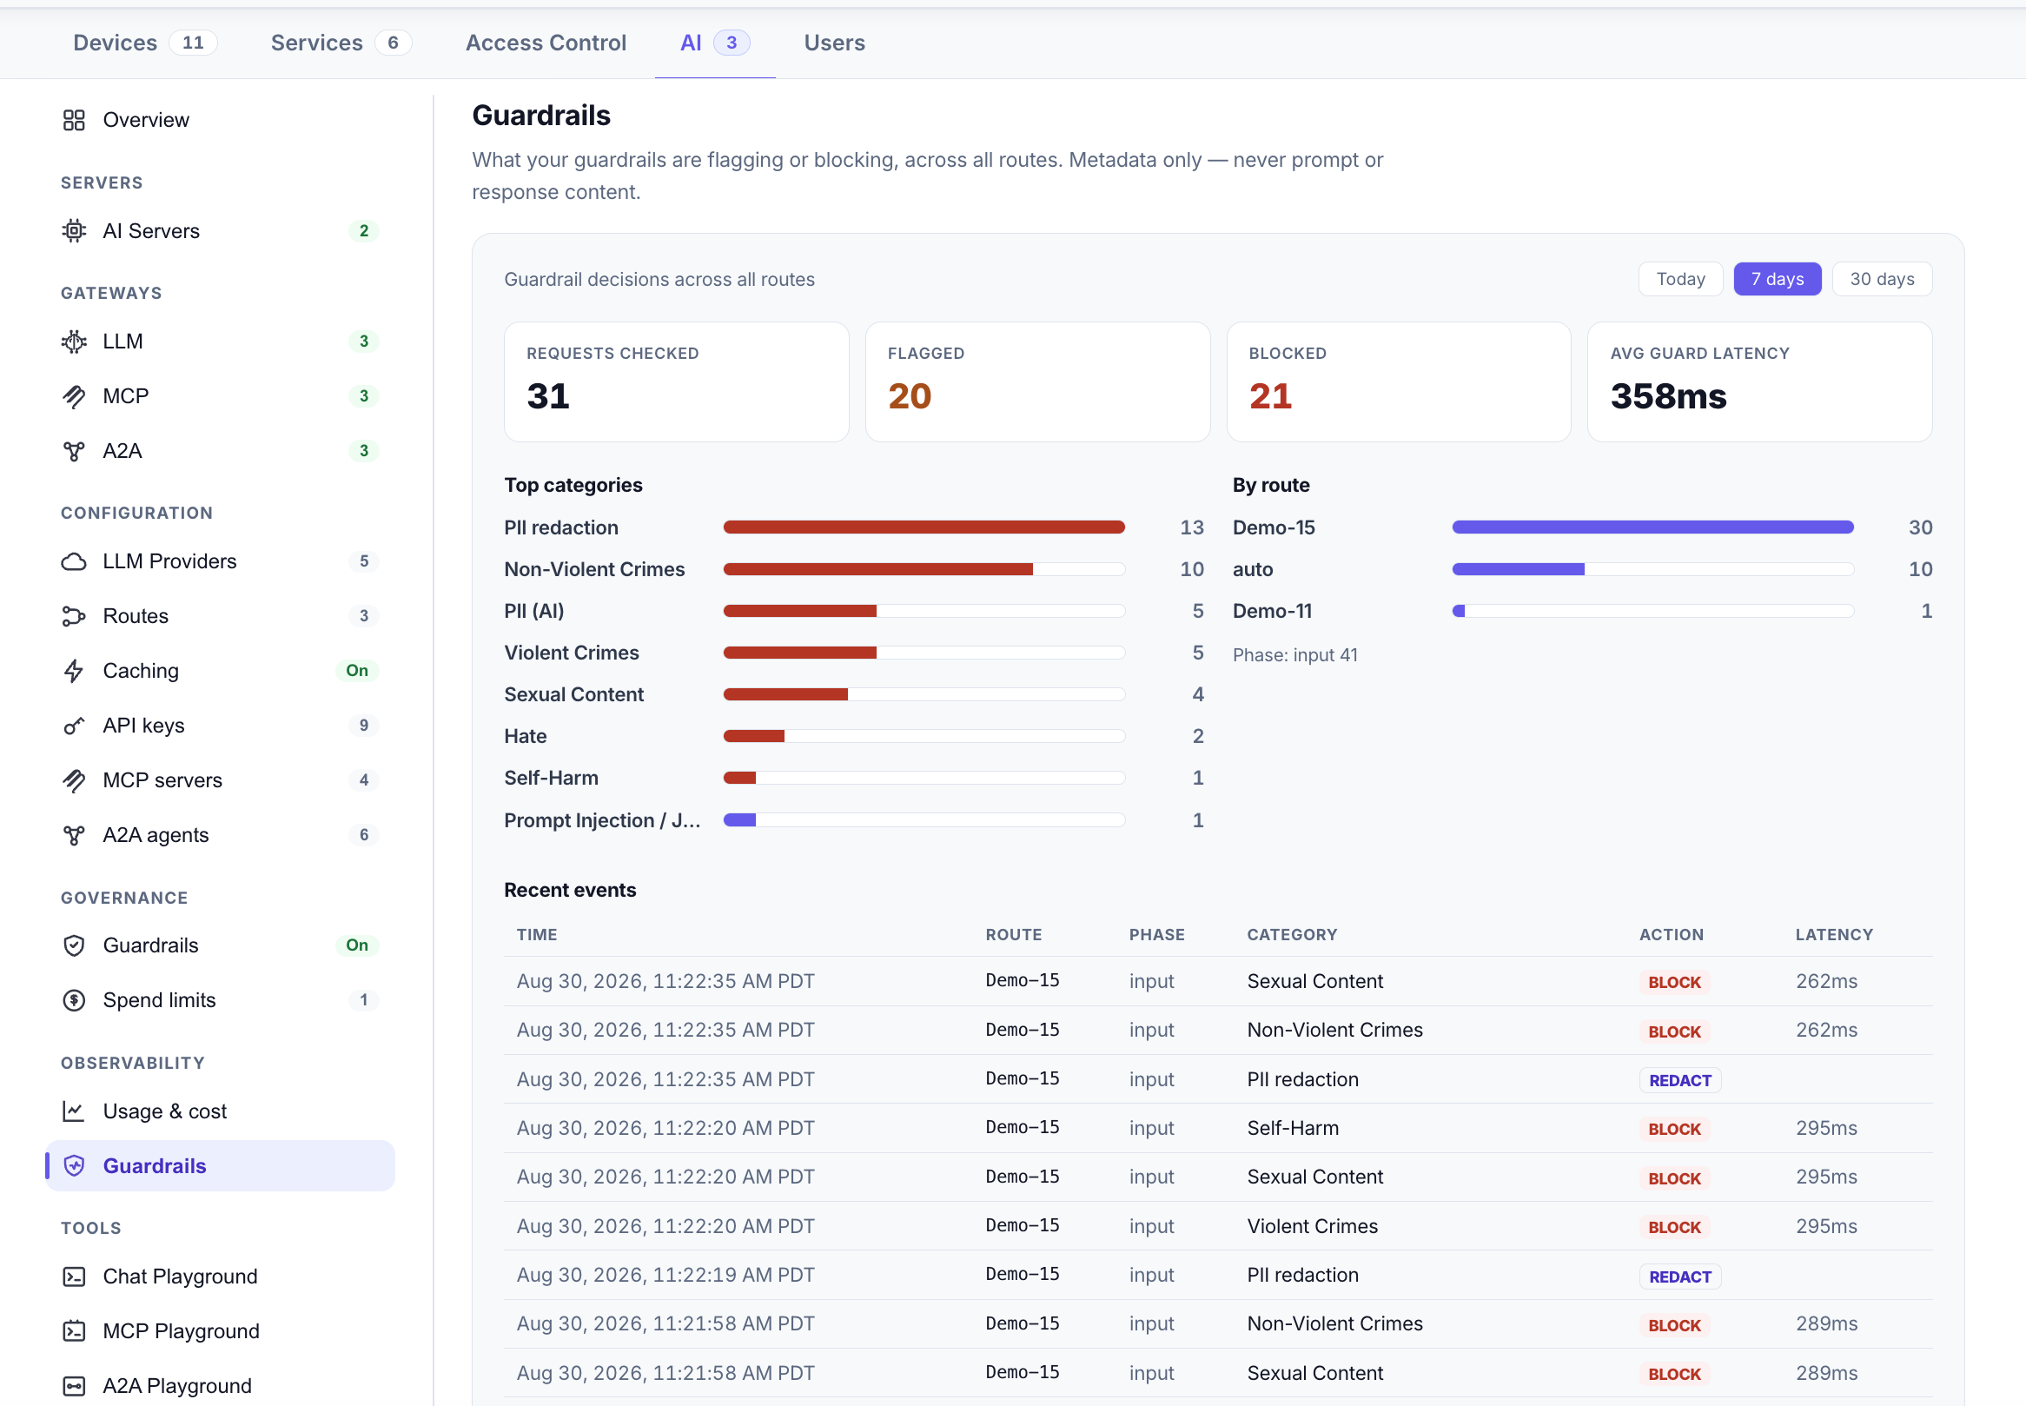The height and width of the screenshot is (1406, 2026).
Task: Click the TIME column header
Action: click(x=537, y=935)
